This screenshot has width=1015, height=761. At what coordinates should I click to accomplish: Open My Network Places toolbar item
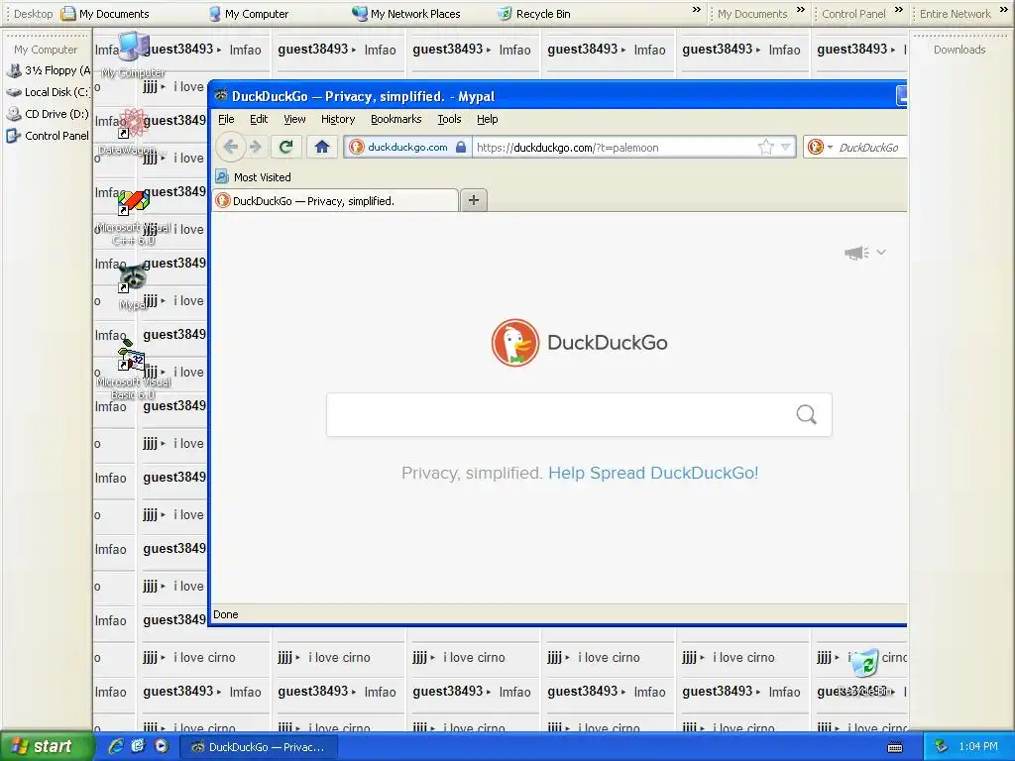coord(405,14)
